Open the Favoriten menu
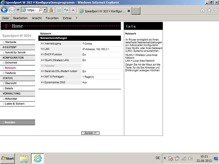The height and width of the screenshot is (164, 219). [x=52, y=18]
